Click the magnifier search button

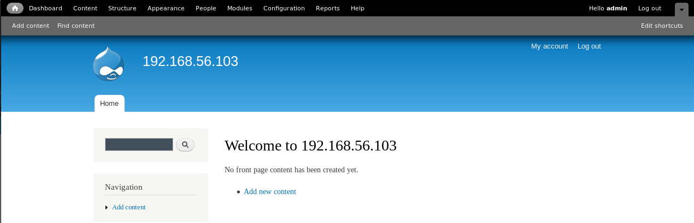click(x=185, y=144)
